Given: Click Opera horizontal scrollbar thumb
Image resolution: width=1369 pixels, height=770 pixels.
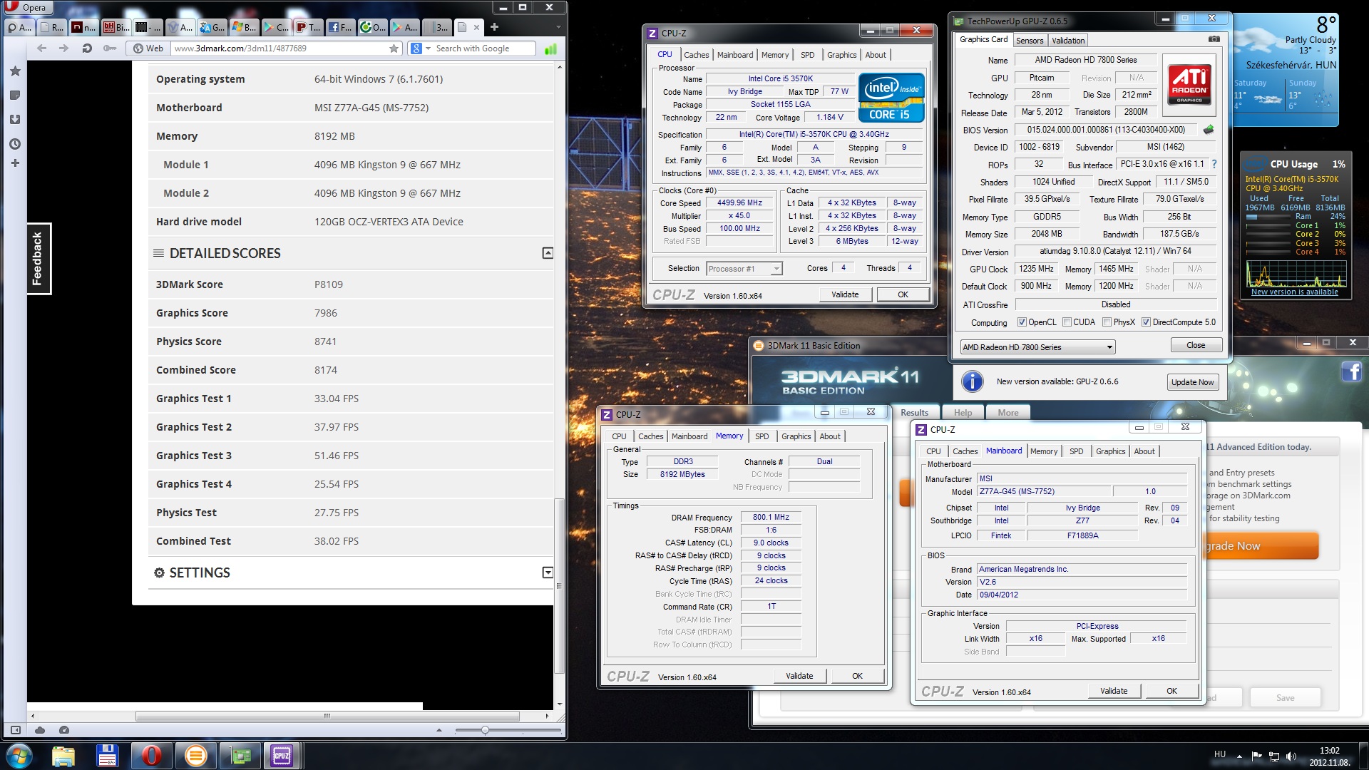Looking at the screenshot, I should pos(327,716).
